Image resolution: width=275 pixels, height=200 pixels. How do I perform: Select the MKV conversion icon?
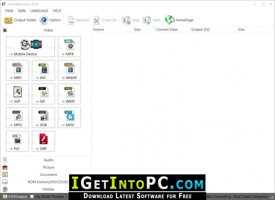pyautogui.click(x=17, y=70)
